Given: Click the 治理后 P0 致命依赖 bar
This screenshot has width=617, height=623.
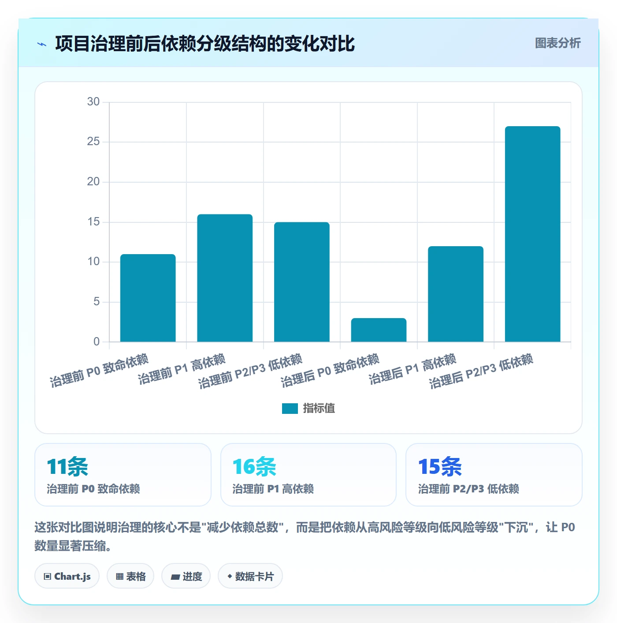Looking at the screenshot, I should pos(379,330).
